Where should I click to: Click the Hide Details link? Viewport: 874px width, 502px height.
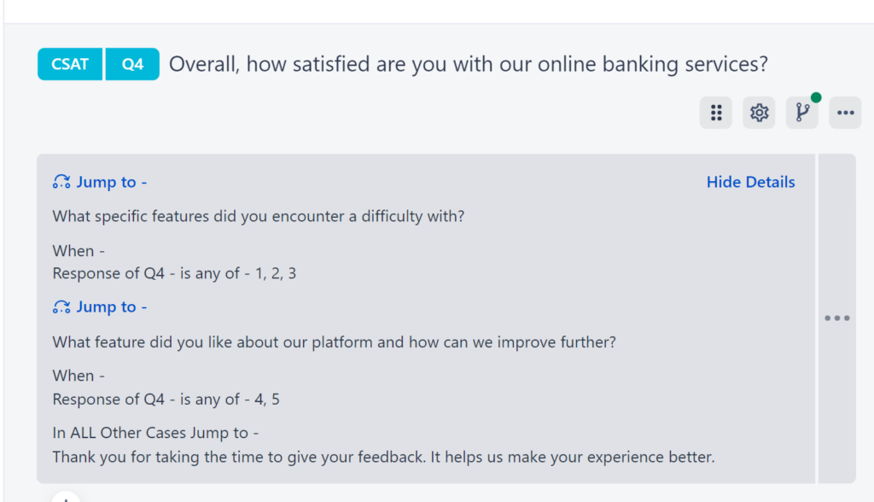(750, 181)
